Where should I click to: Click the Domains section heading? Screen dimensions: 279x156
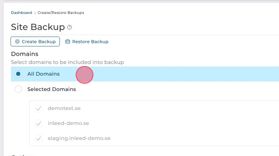pyautogui.click(x=24, y=54)
